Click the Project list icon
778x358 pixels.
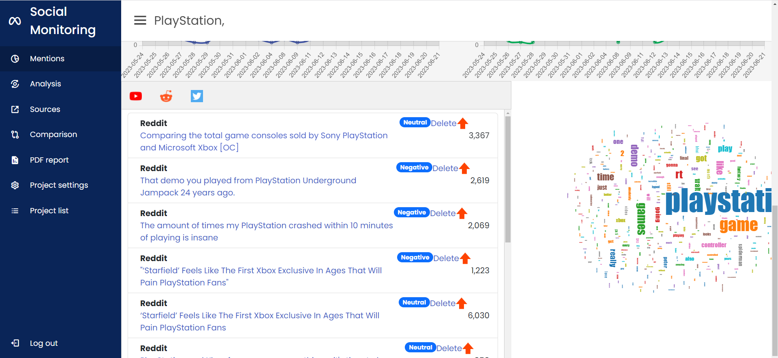point(15,211)
